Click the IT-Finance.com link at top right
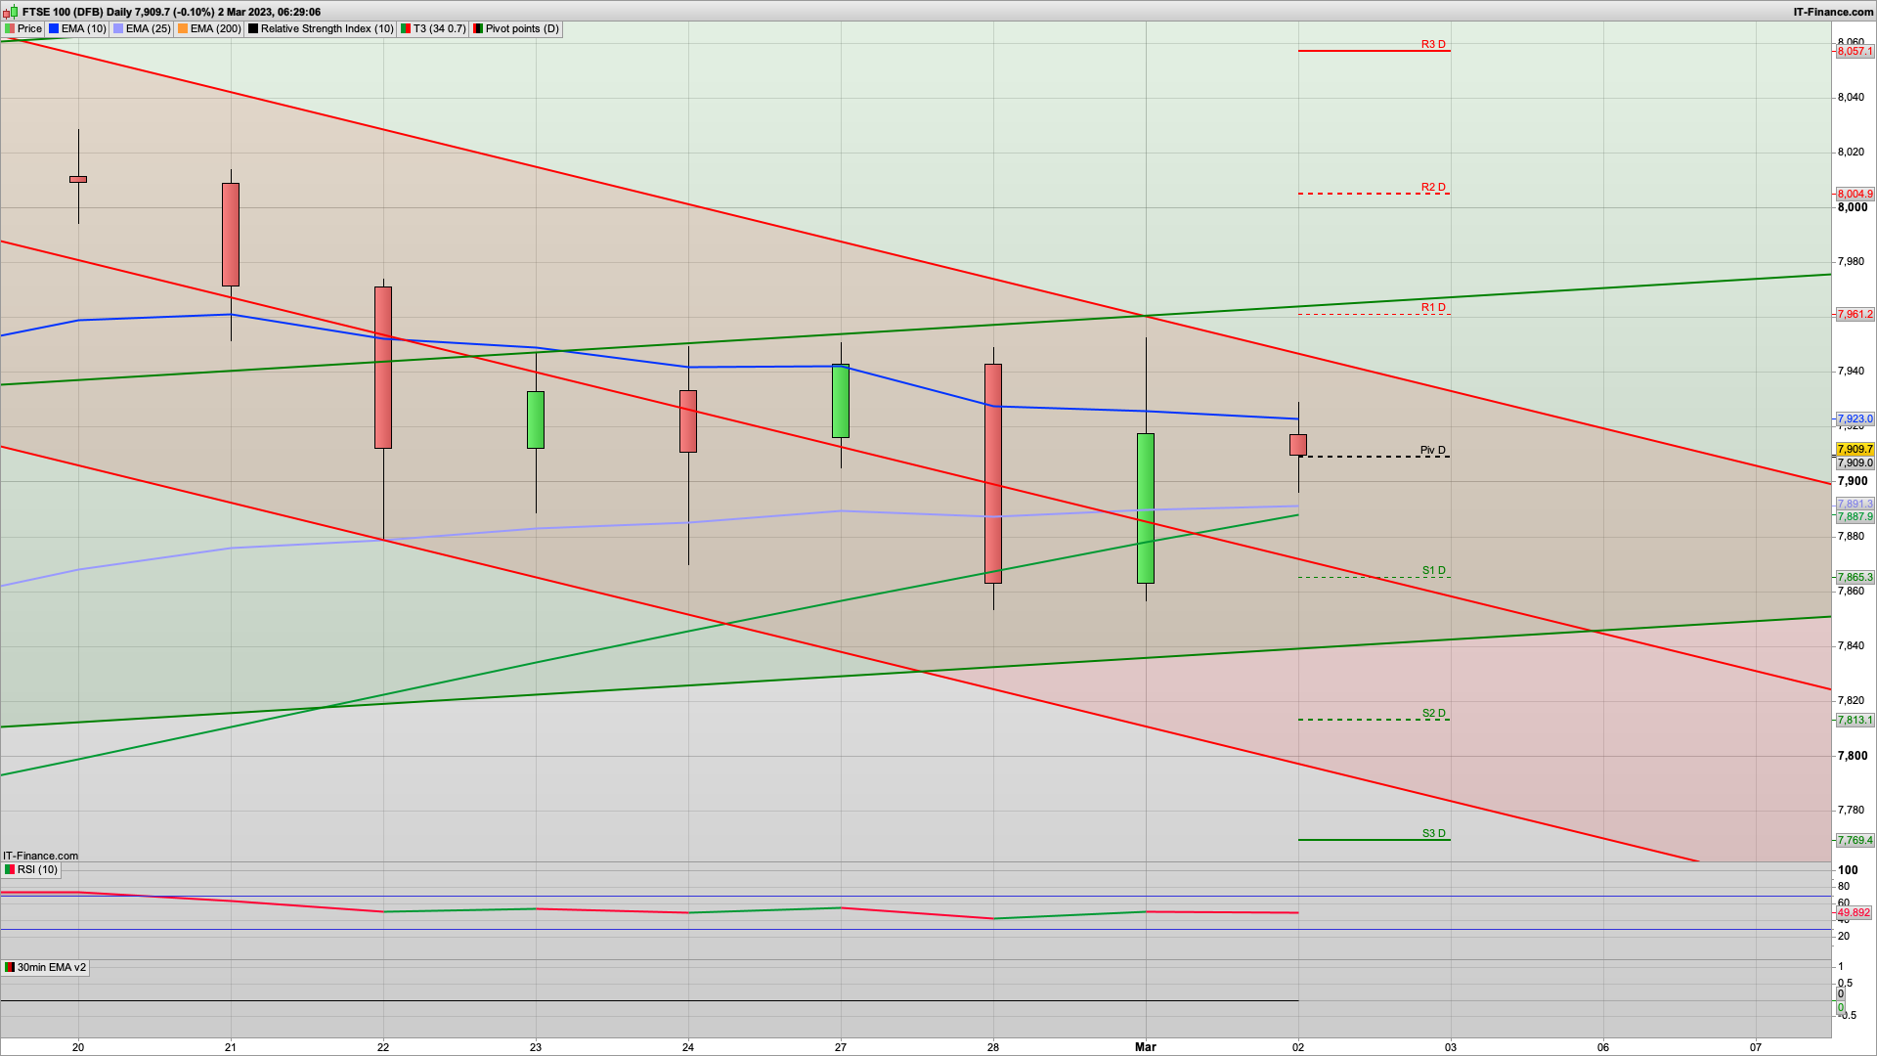Viewport: 1877px width, 1056px height. [1833, 12]
